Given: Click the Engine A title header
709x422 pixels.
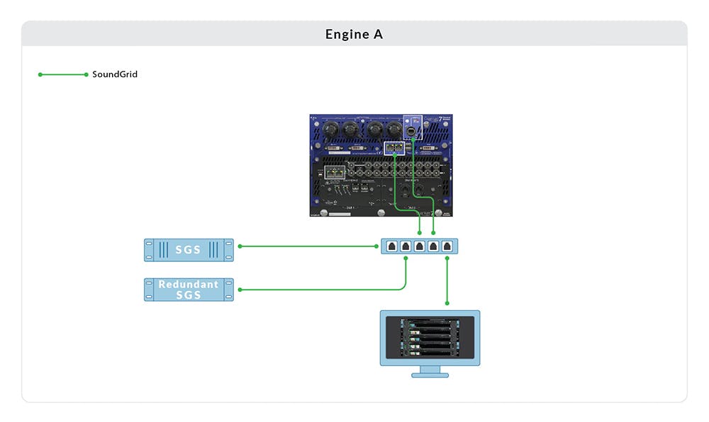Looking at the screenshot, I should tap(354, 34).
